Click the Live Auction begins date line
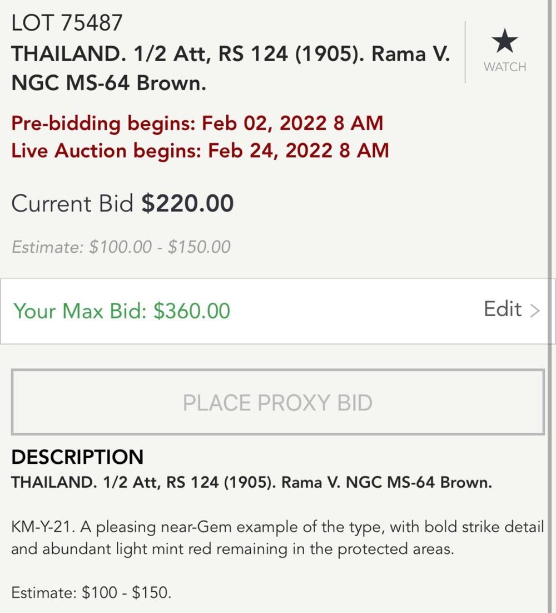The height and width of the screenshot is (613, 556). [x=200, y=150]
